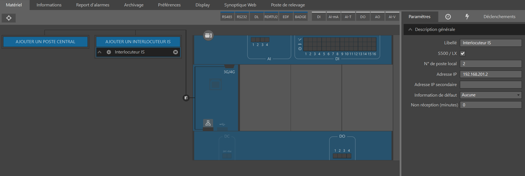Viewport: 525px width, 176px height.
Task: Collapse the Interlocuteur IS list item
Action: 100,52
